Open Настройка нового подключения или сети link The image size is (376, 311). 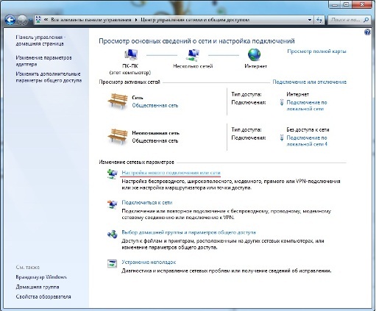point(171,173)
